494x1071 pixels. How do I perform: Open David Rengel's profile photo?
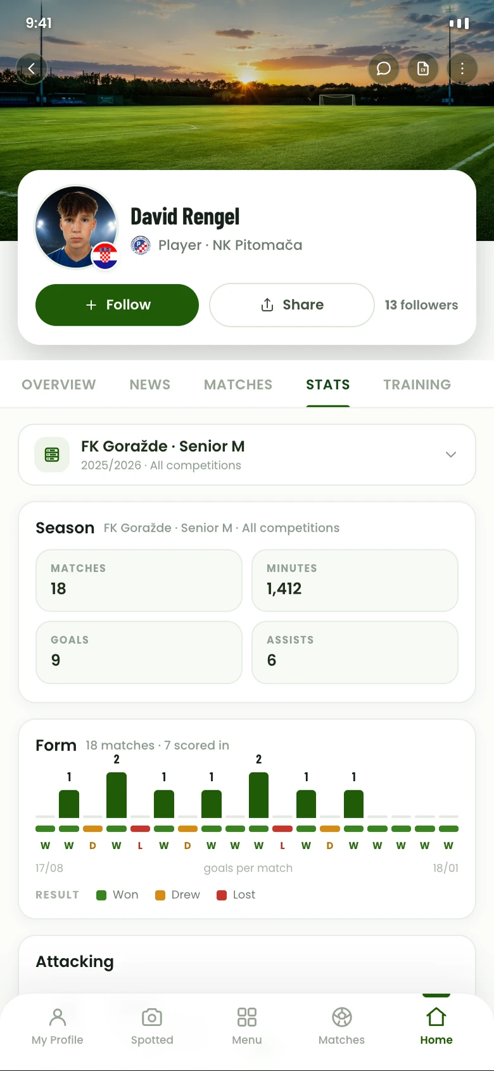coord(77,227)
